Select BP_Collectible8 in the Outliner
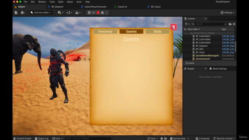The height and width of the screenshot is (140, 249). 203,39
